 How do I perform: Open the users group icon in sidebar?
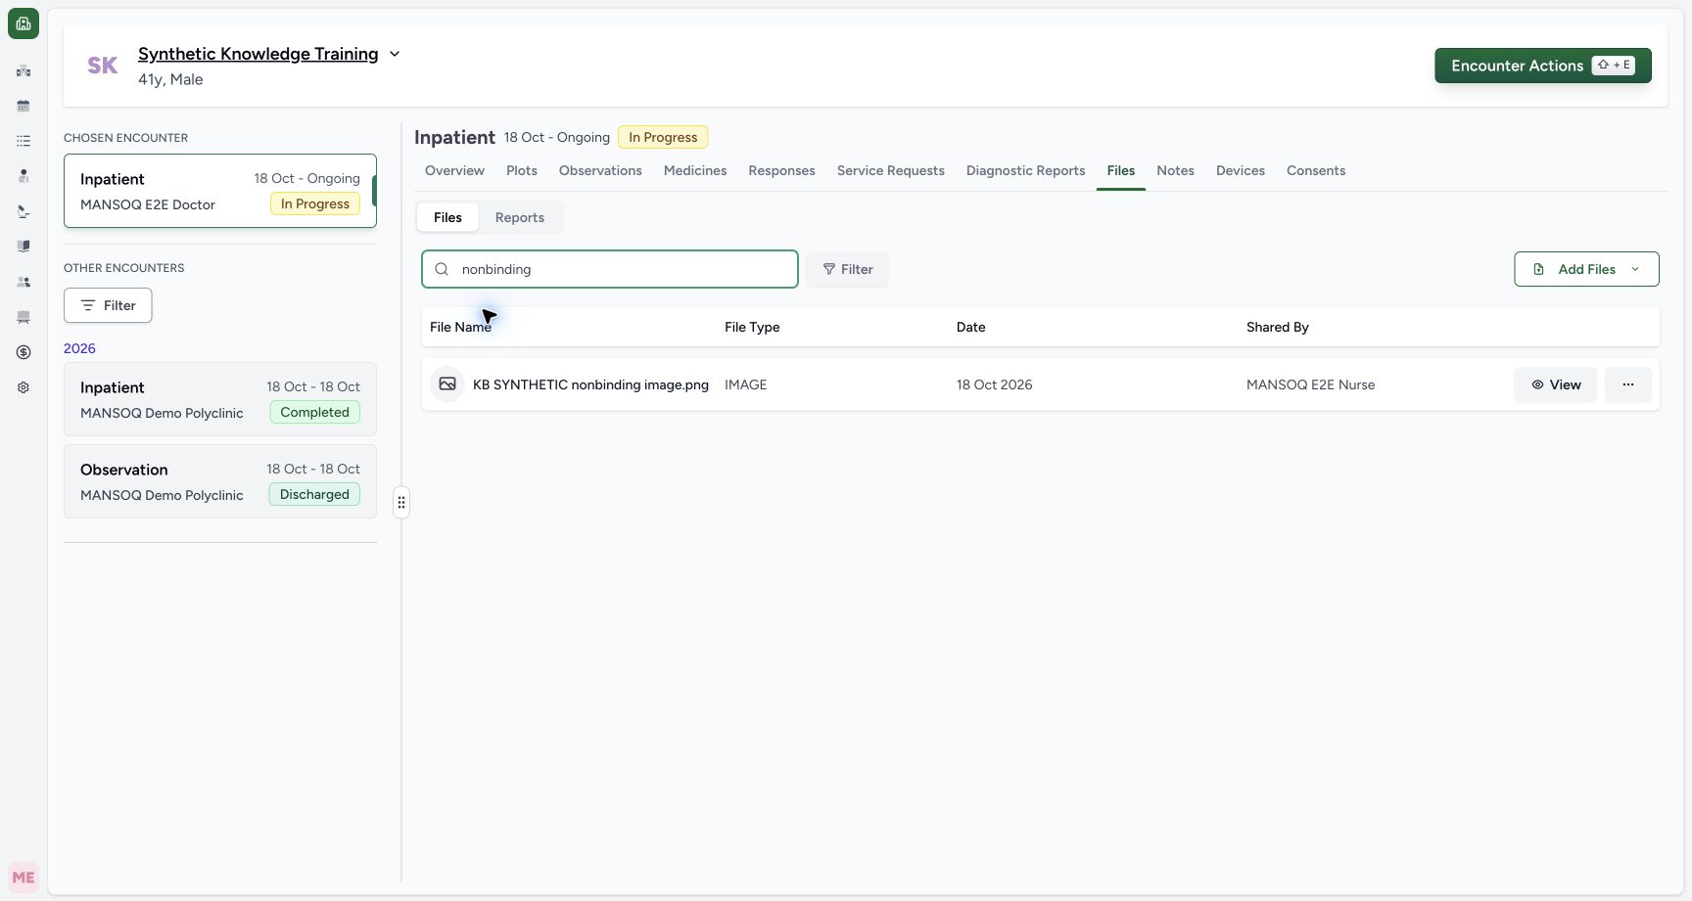click(x=23, y=282)
